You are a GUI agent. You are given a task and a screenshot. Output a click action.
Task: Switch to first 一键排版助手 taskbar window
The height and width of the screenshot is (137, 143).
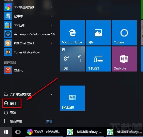point(85,132)
